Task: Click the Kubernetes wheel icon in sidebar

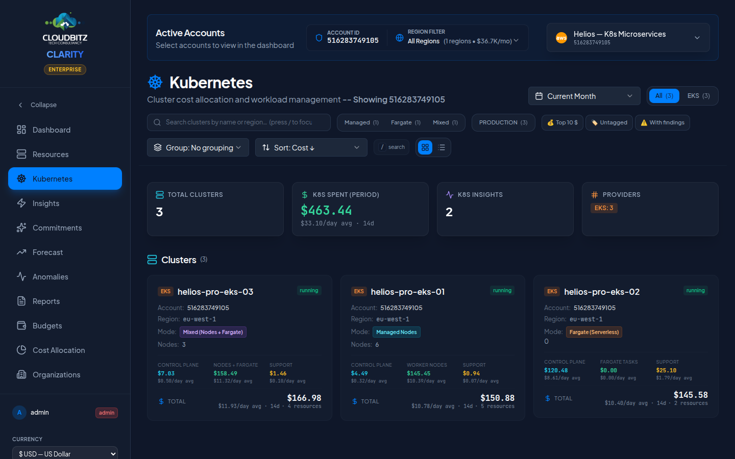Action: tap(21, 178)
